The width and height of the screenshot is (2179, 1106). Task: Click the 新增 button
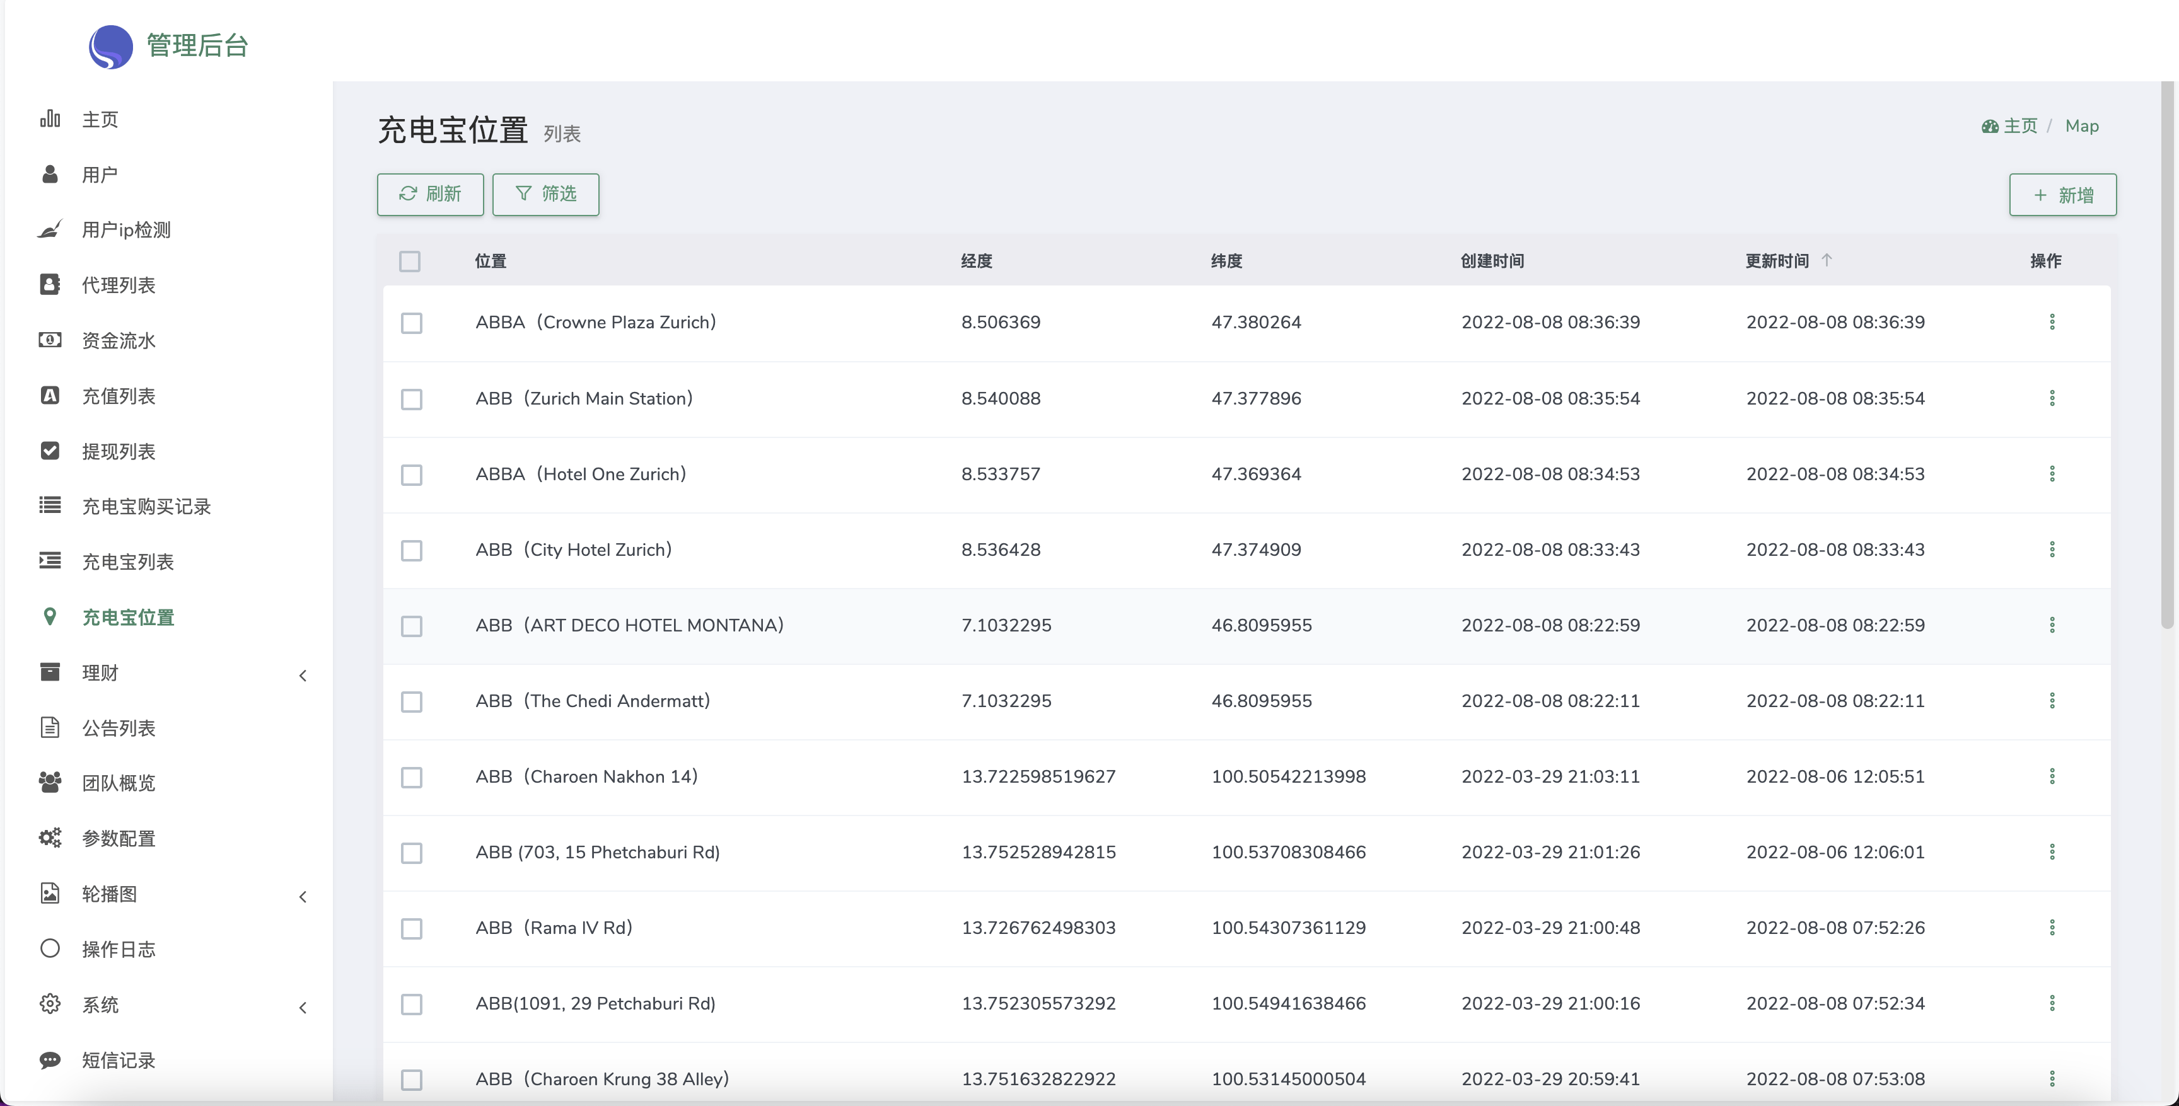2062,195
